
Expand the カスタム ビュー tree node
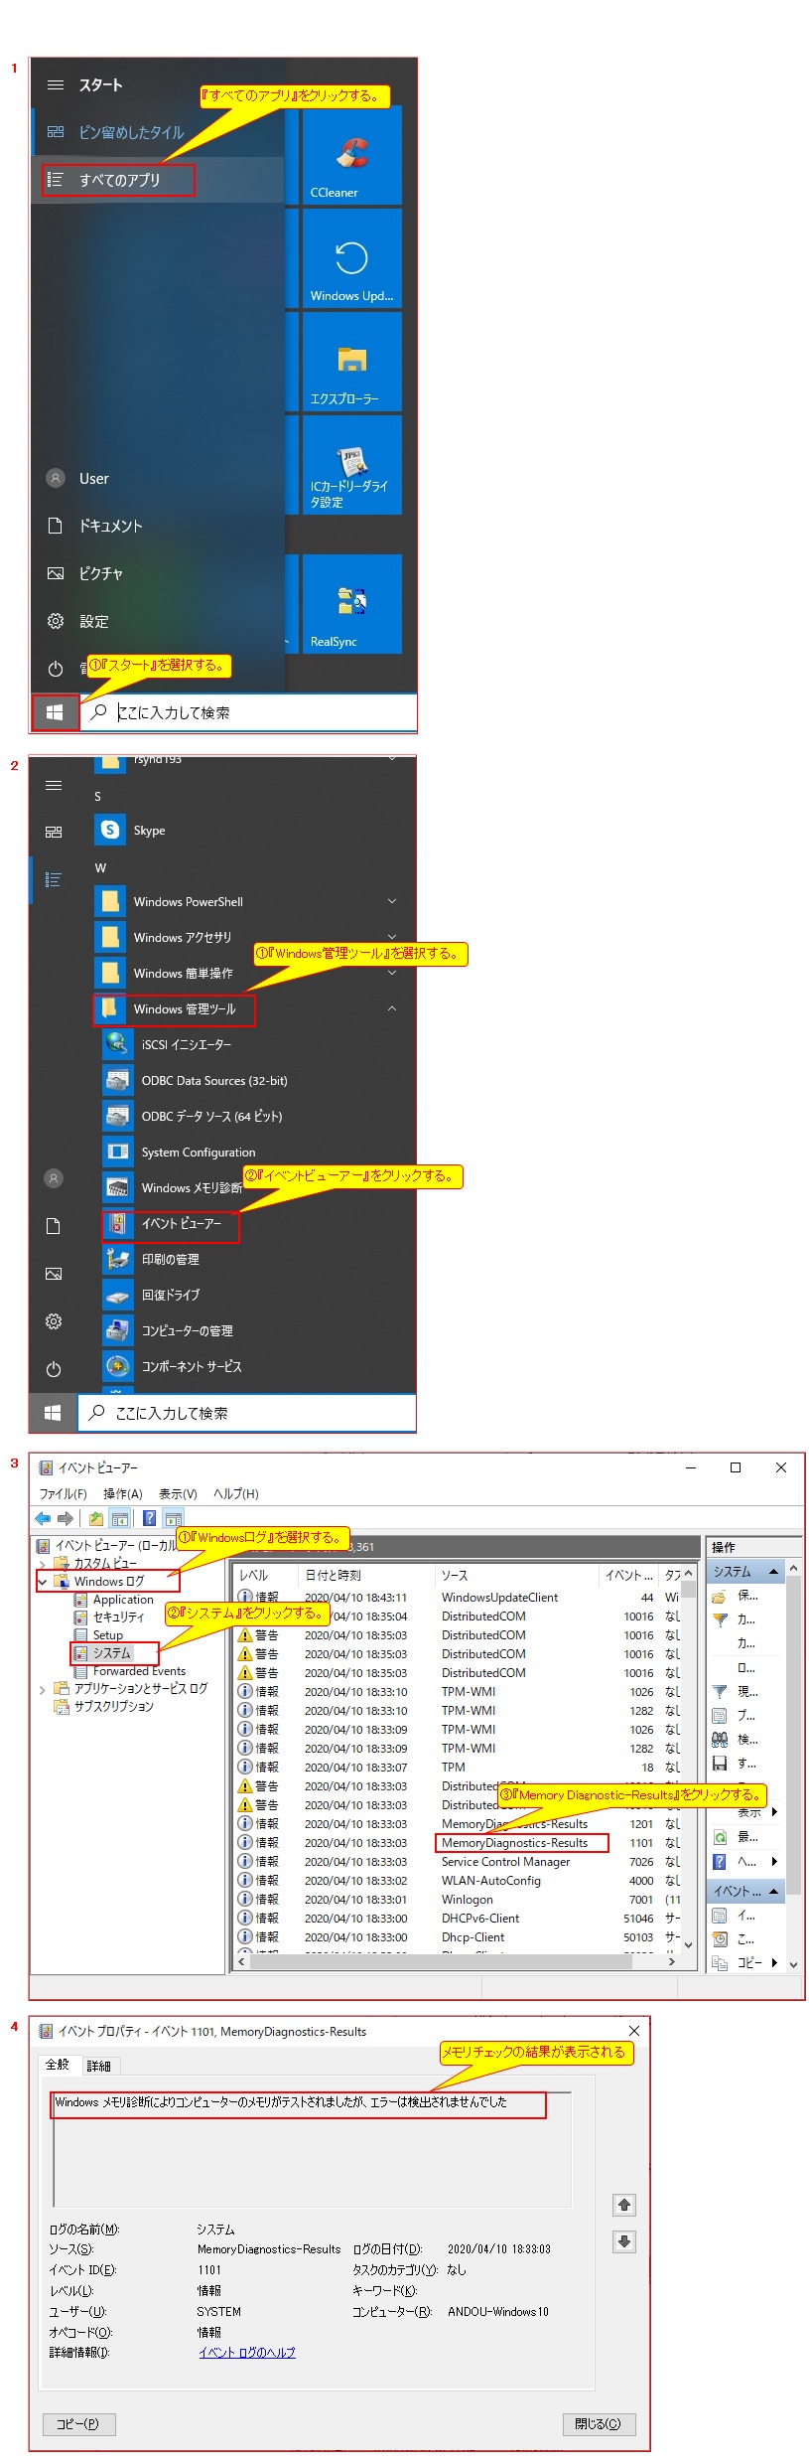43,1563
